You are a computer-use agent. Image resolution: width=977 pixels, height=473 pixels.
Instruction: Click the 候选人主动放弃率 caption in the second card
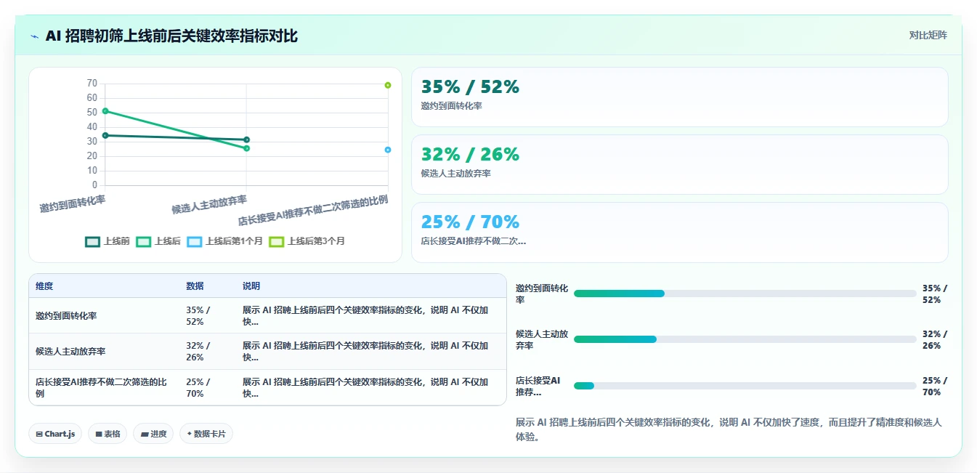pos(455,174)
